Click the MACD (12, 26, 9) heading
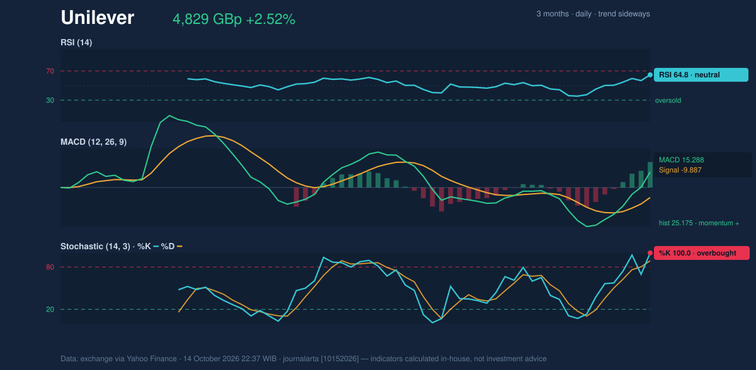The height and width of the screenshot is (370, 756). click(93, 142)
